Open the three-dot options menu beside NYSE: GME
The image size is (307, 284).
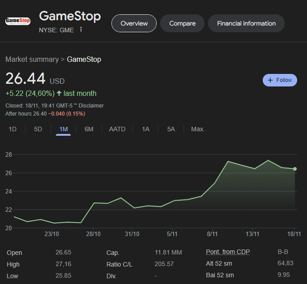tap(81, 30)
